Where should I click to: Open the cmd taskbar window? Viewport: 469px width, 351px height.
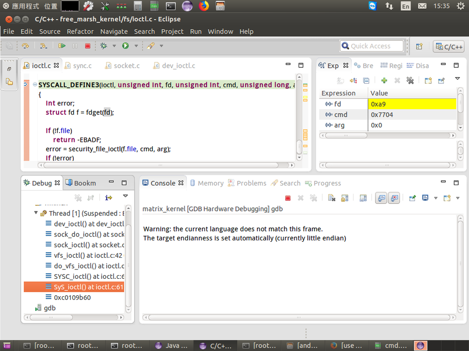click(x=391, y=346)
